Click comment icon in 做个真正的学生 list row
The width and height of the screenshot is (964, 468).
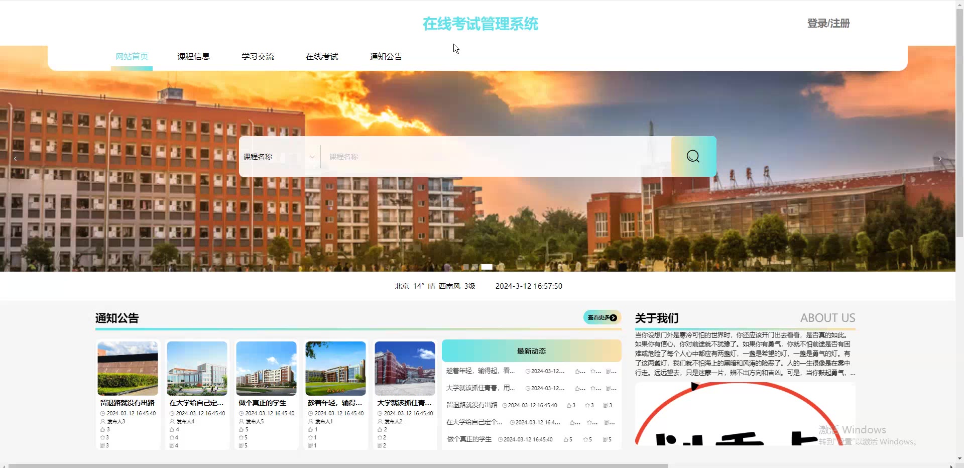pyautogui.click(x=604, y=439)
